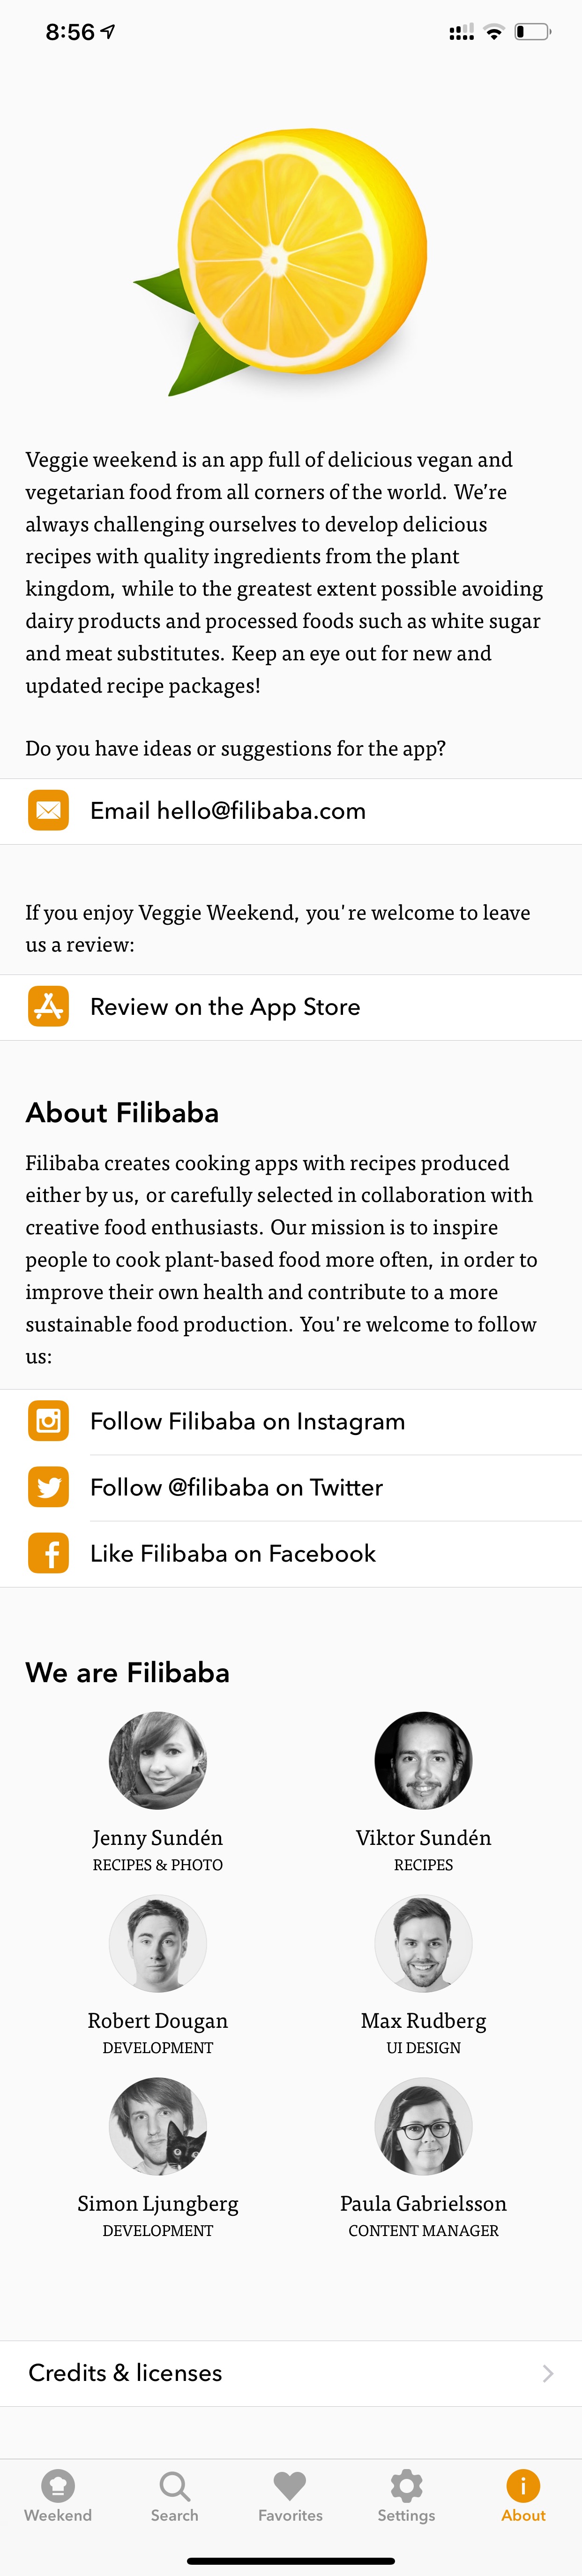Open Follow @filibaba on Twitter
Viewport: 582px width, 2576px height.
click(x=291, y=1487)
